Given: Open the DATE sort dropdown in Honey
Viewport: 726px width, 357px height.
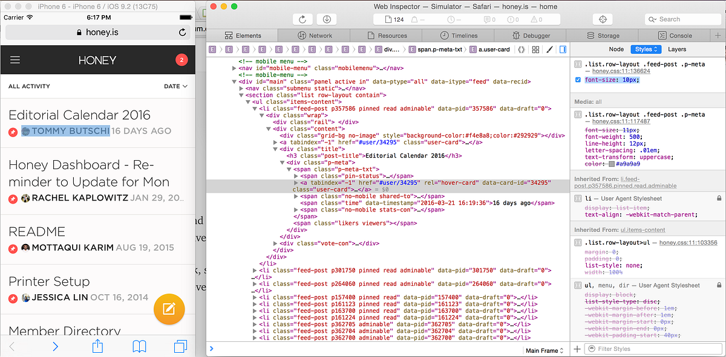Looking at the screenshot, I should pos(175,86).
